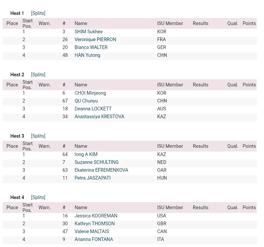The image size is (264, 247).
Task: Open the Splits link for Heat 3
Action: [x=38, y=136]
